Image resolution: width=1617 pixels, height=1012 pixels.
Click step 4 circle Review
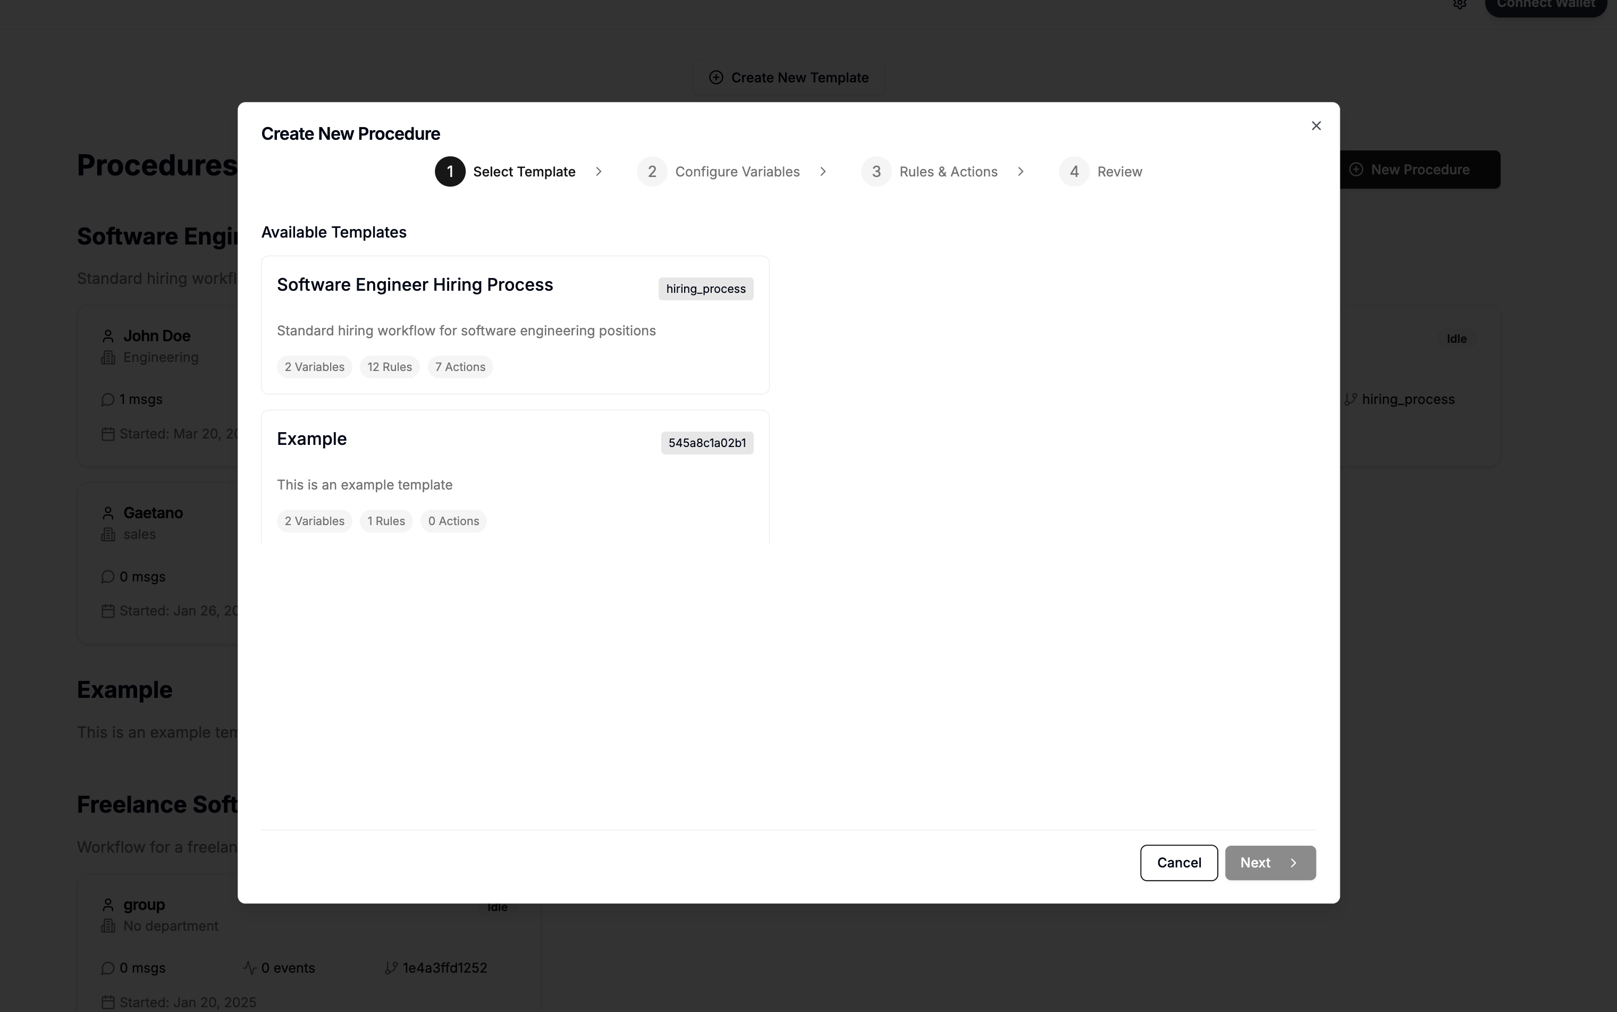(1074, 171)
